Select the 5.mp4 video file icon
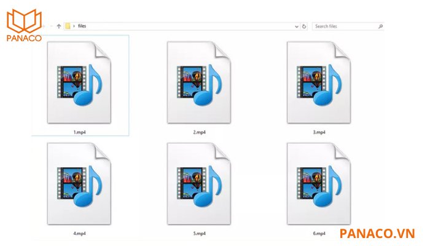Screen dimensions: 430x246 pyautogui.click(x=199, y=184)
